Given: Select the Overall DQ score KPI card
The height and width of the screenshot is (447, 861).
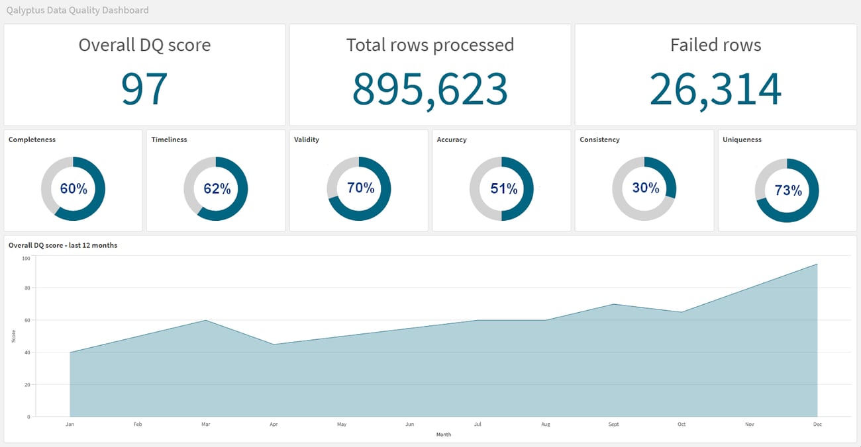Looking at the screenshot, I should 144,73.
